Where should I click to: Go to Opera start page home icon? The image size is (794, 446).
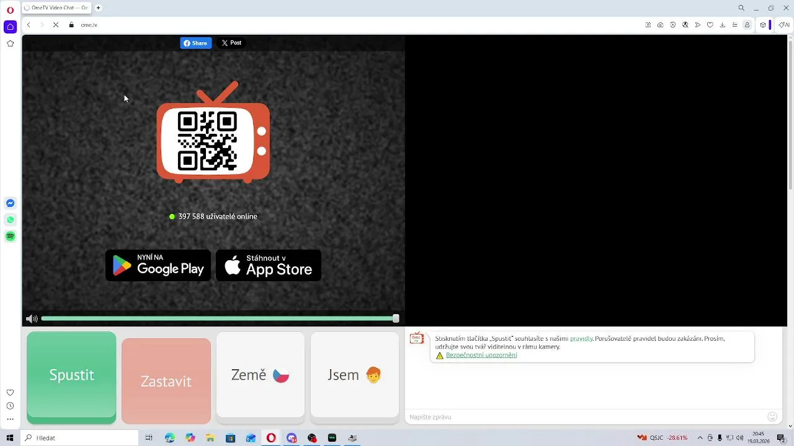[x=10, y=27]
